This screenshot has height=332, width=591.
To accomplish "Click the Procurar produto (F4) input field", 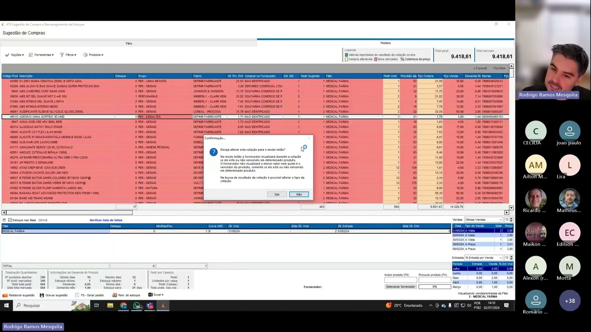I will tap(434, 280).
